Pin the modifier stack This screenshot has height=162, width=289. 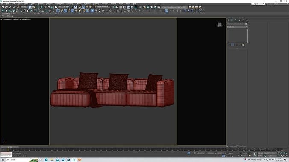coord(229,45)
